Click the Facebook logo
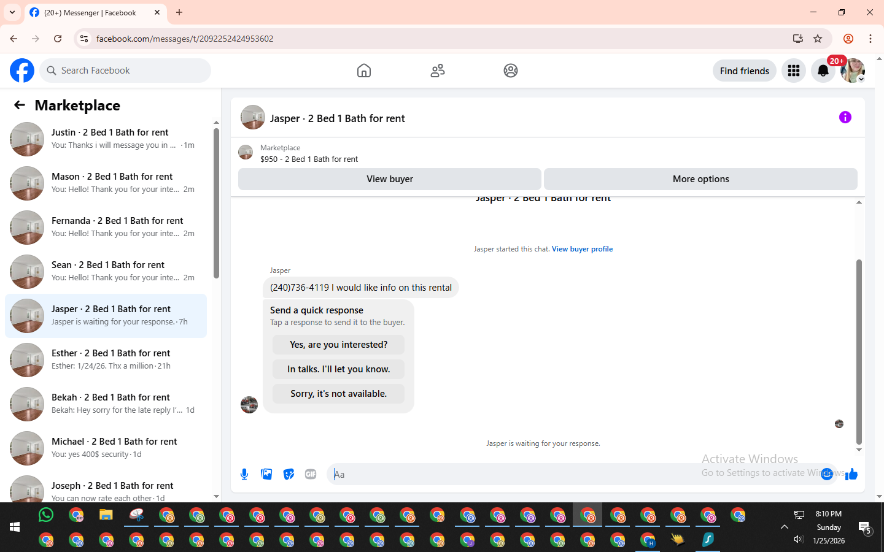This screenshot has width=884, height=552. [22, 71]
